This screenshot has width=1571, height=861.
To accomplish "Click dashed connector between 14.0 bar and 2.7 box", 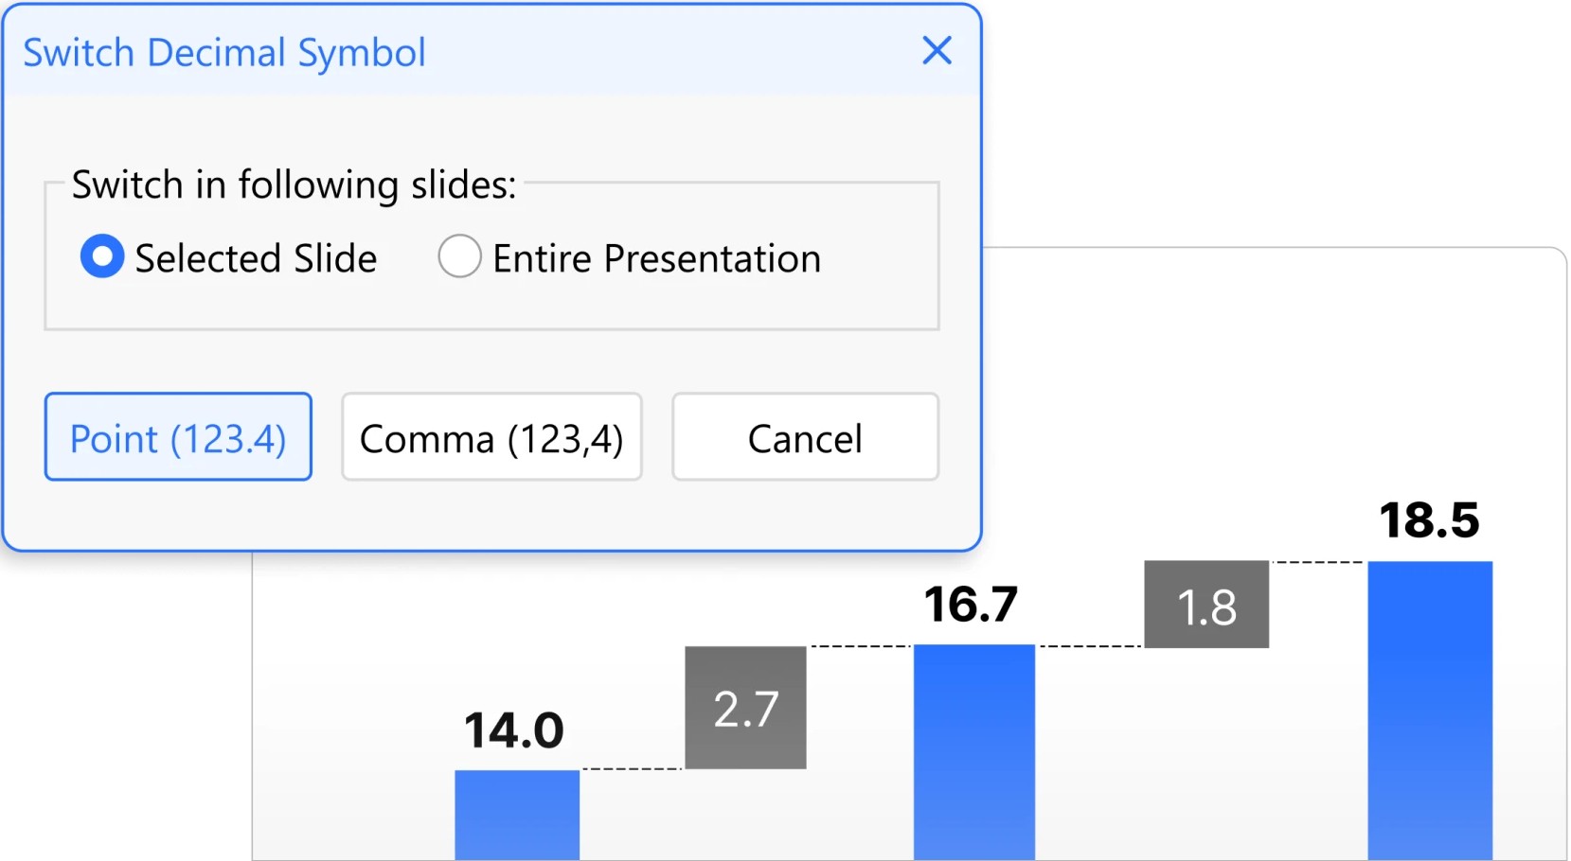I will (x=633, y=769).
